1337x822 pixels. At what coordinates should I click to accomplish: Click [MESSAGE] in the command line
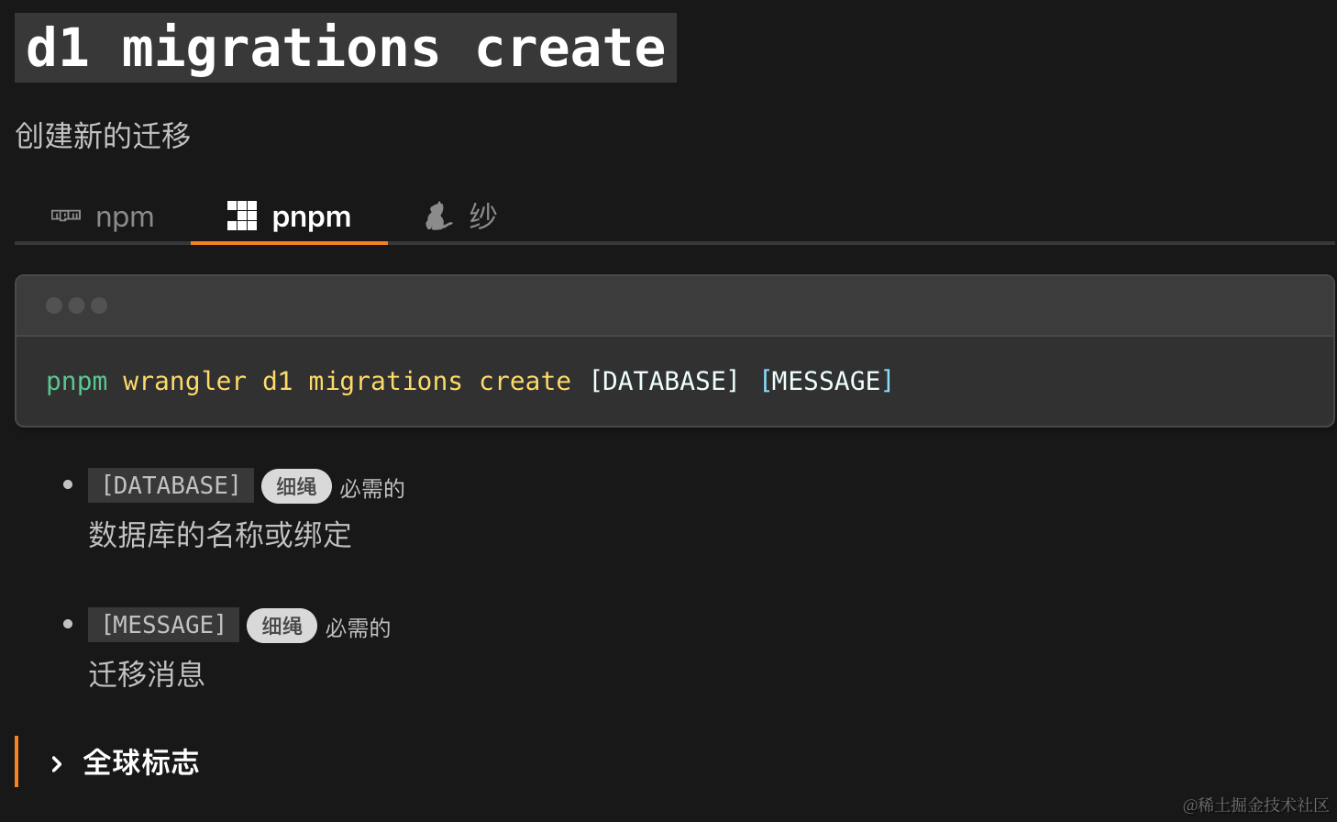pyautogui.click(x=826, y=381)
